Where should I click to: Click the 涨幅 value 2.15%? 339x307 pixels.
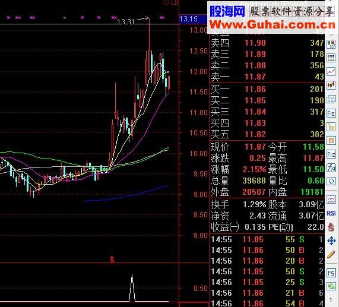254,169
